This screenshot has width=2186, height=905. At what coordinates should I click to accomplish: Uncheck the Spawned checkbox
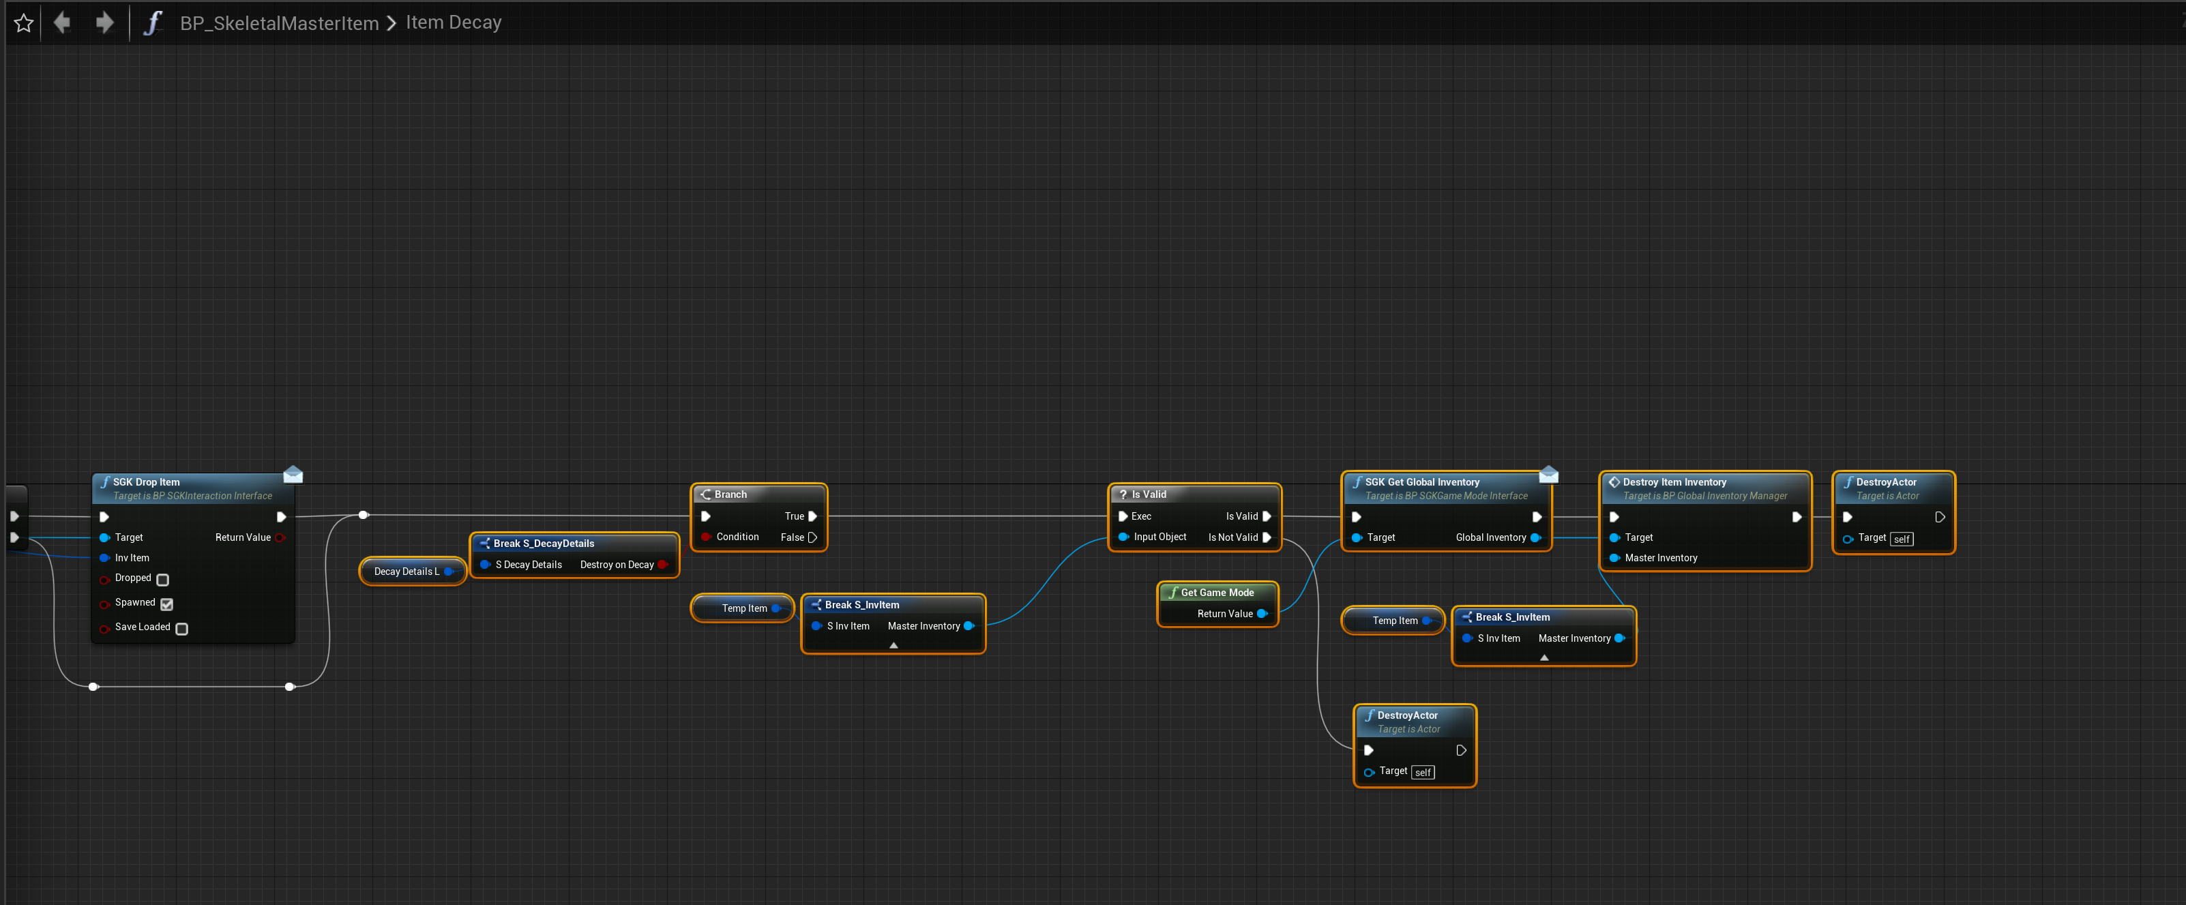pyautogui.click(x=167, y=604)
